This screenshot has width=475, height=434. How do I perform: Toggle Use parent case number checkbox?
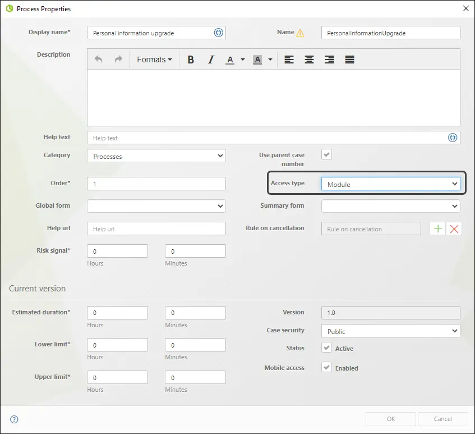[x=326, y=154]
